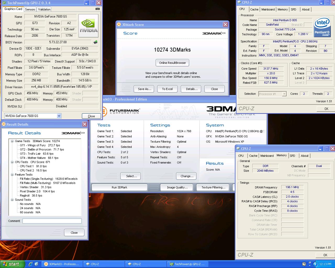Viewport: 335px width, 268px height.
Task: Click OK in the CPU-Z Memory-tab window
Action: coord(325,255)
